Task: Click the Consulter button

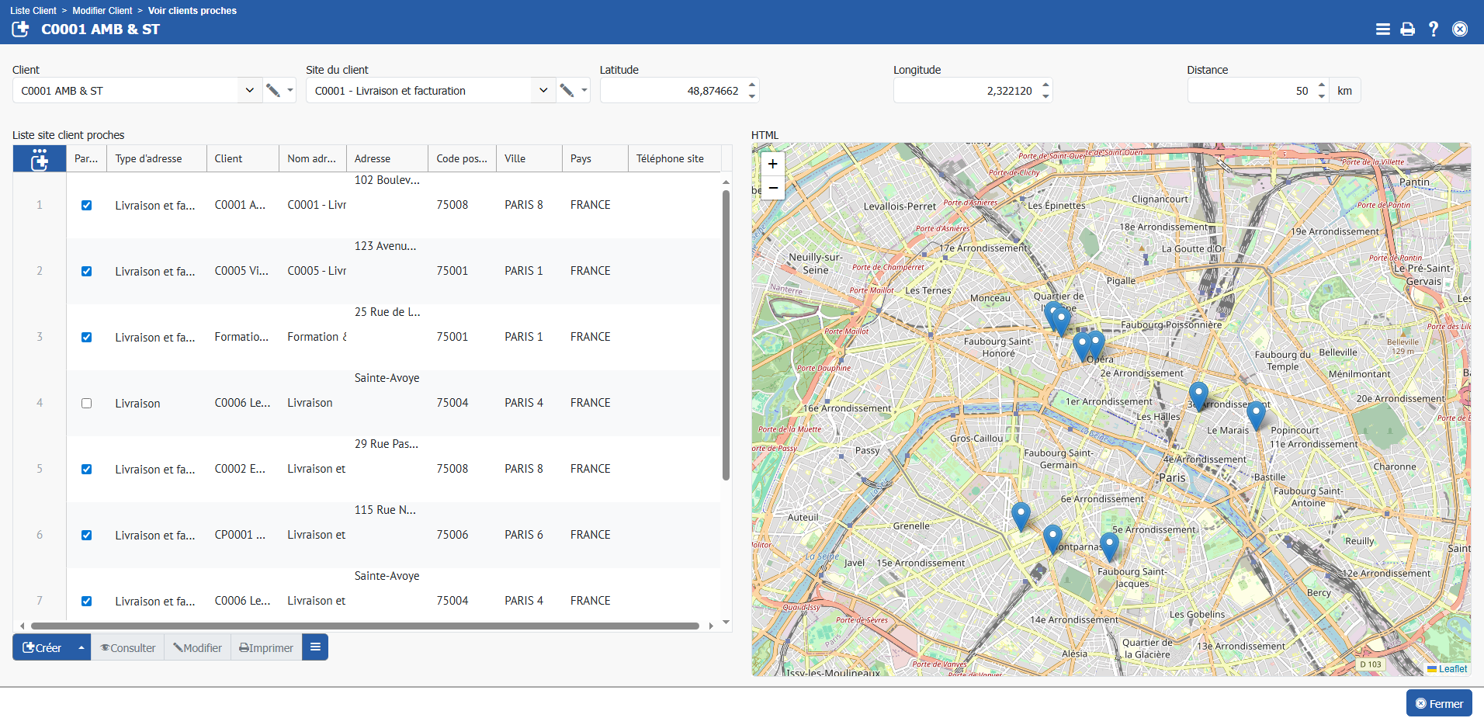Action: pyautogui.click(x=128, y=647)
